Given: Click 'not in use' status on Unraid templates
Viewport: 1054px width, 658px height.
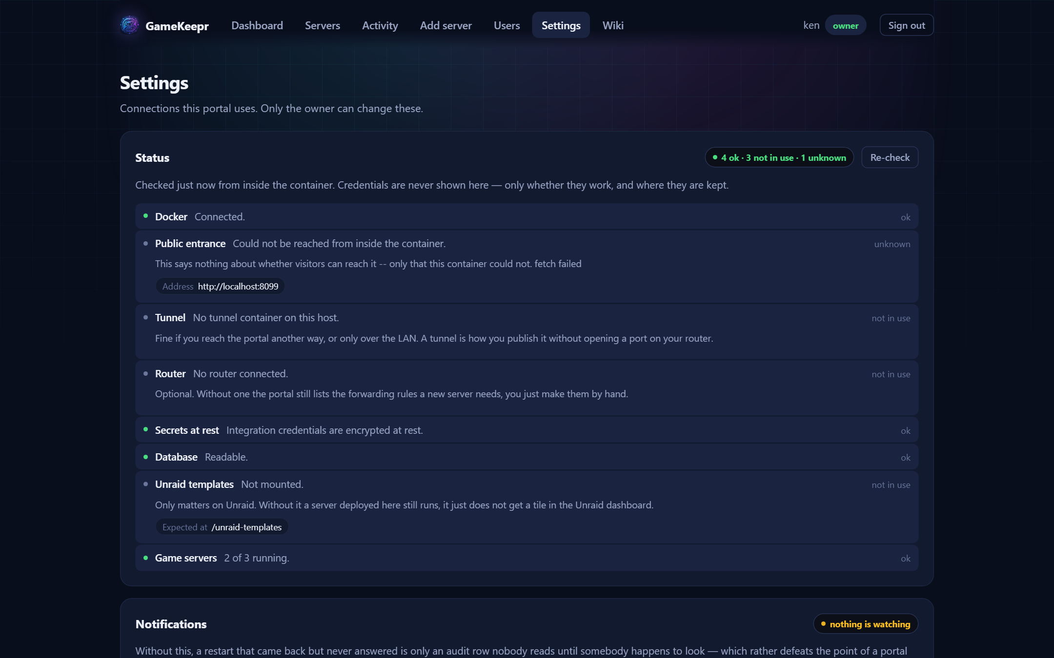Looking at the screenshot, I should [891, 485].
